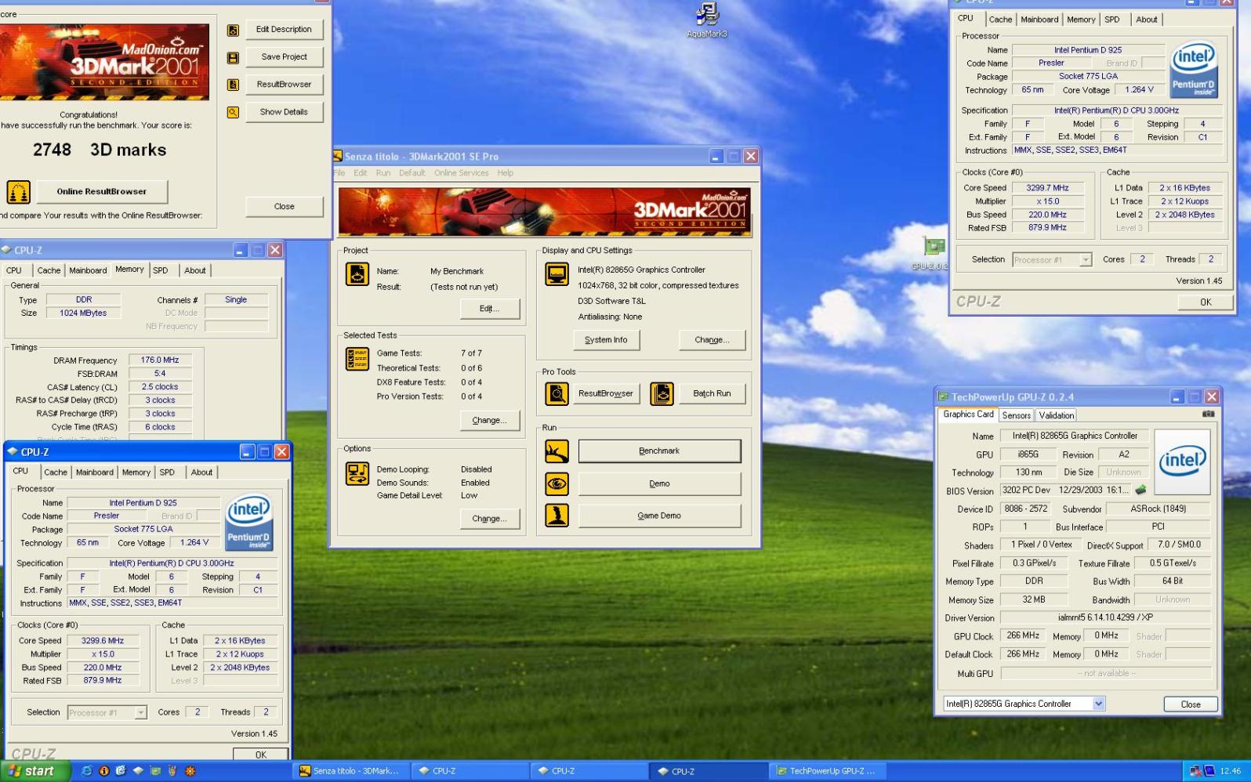Click the Windows start button
This screenshot has height=782, width=1251.
(35, 771)
